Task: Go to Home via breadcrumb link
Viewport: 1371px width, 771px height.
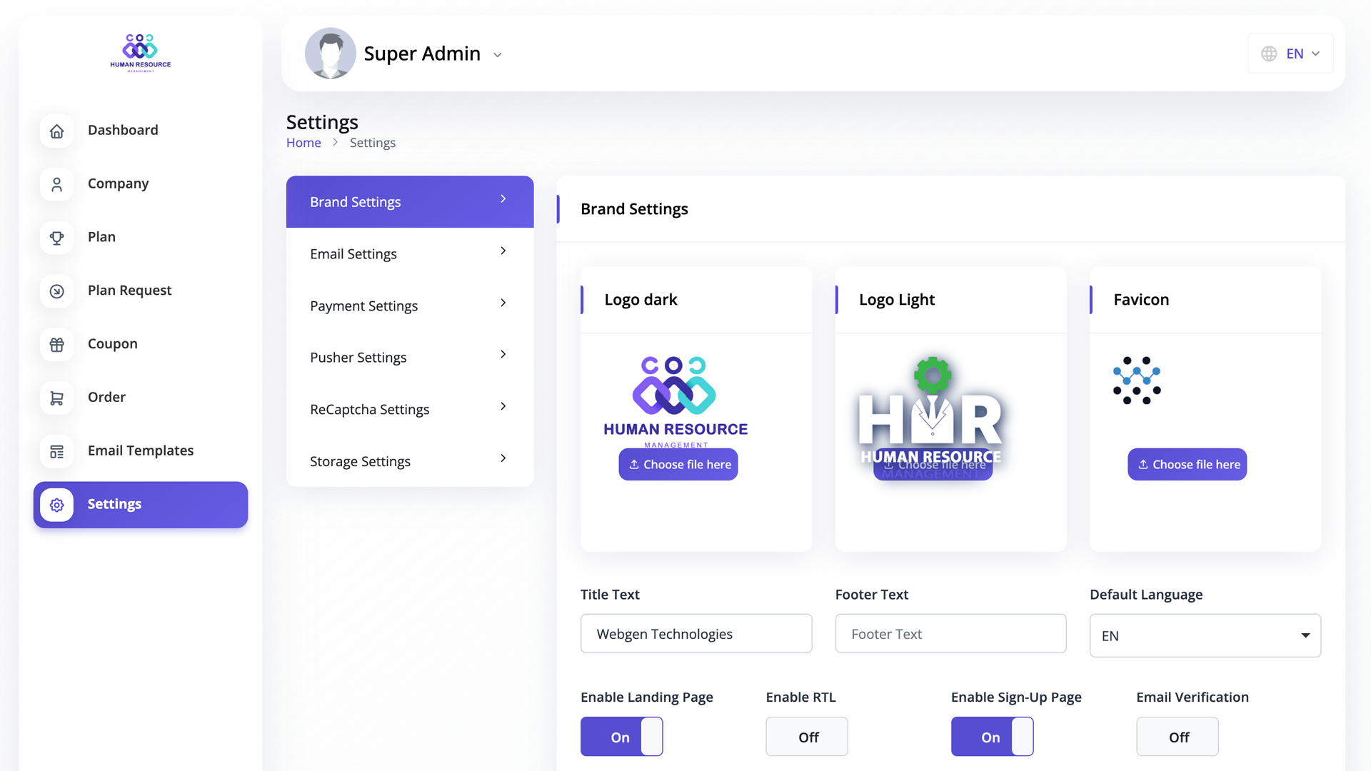Action: pyautogui.click(x=303, y=143)
